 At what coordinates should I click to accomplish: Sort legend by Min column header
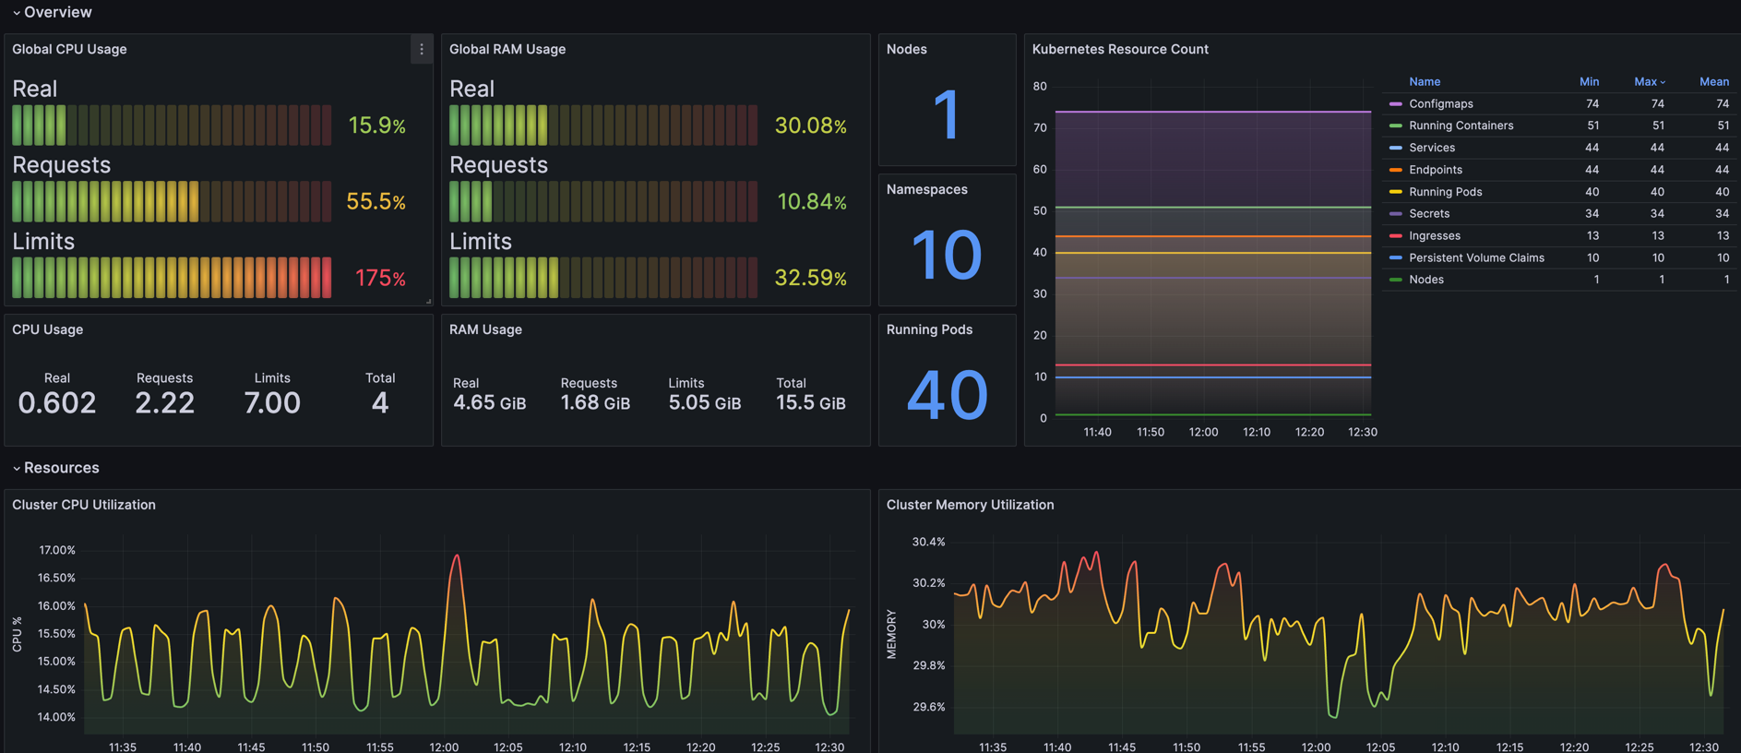pyautogui.click(x=1589, y=82)
